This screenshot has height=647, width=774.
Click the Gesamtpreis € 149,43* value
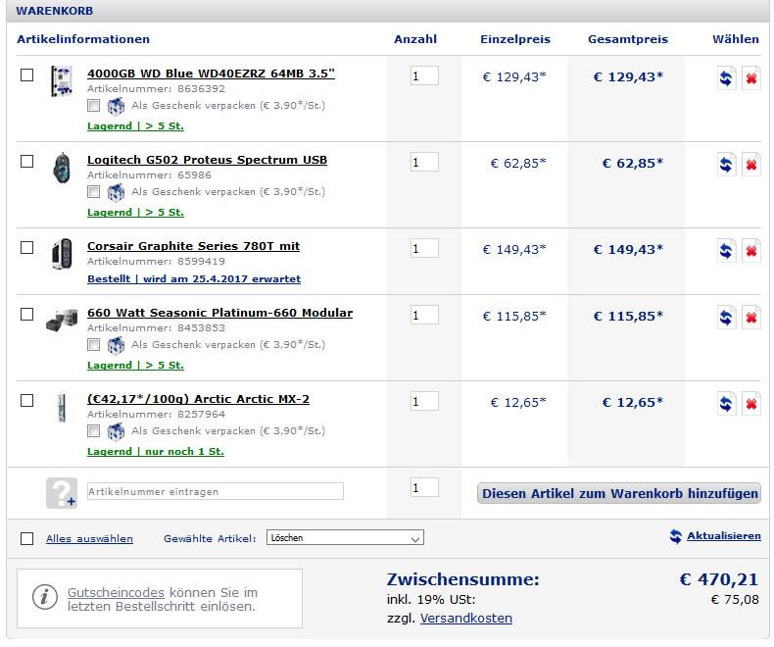(x=628, y=249)
